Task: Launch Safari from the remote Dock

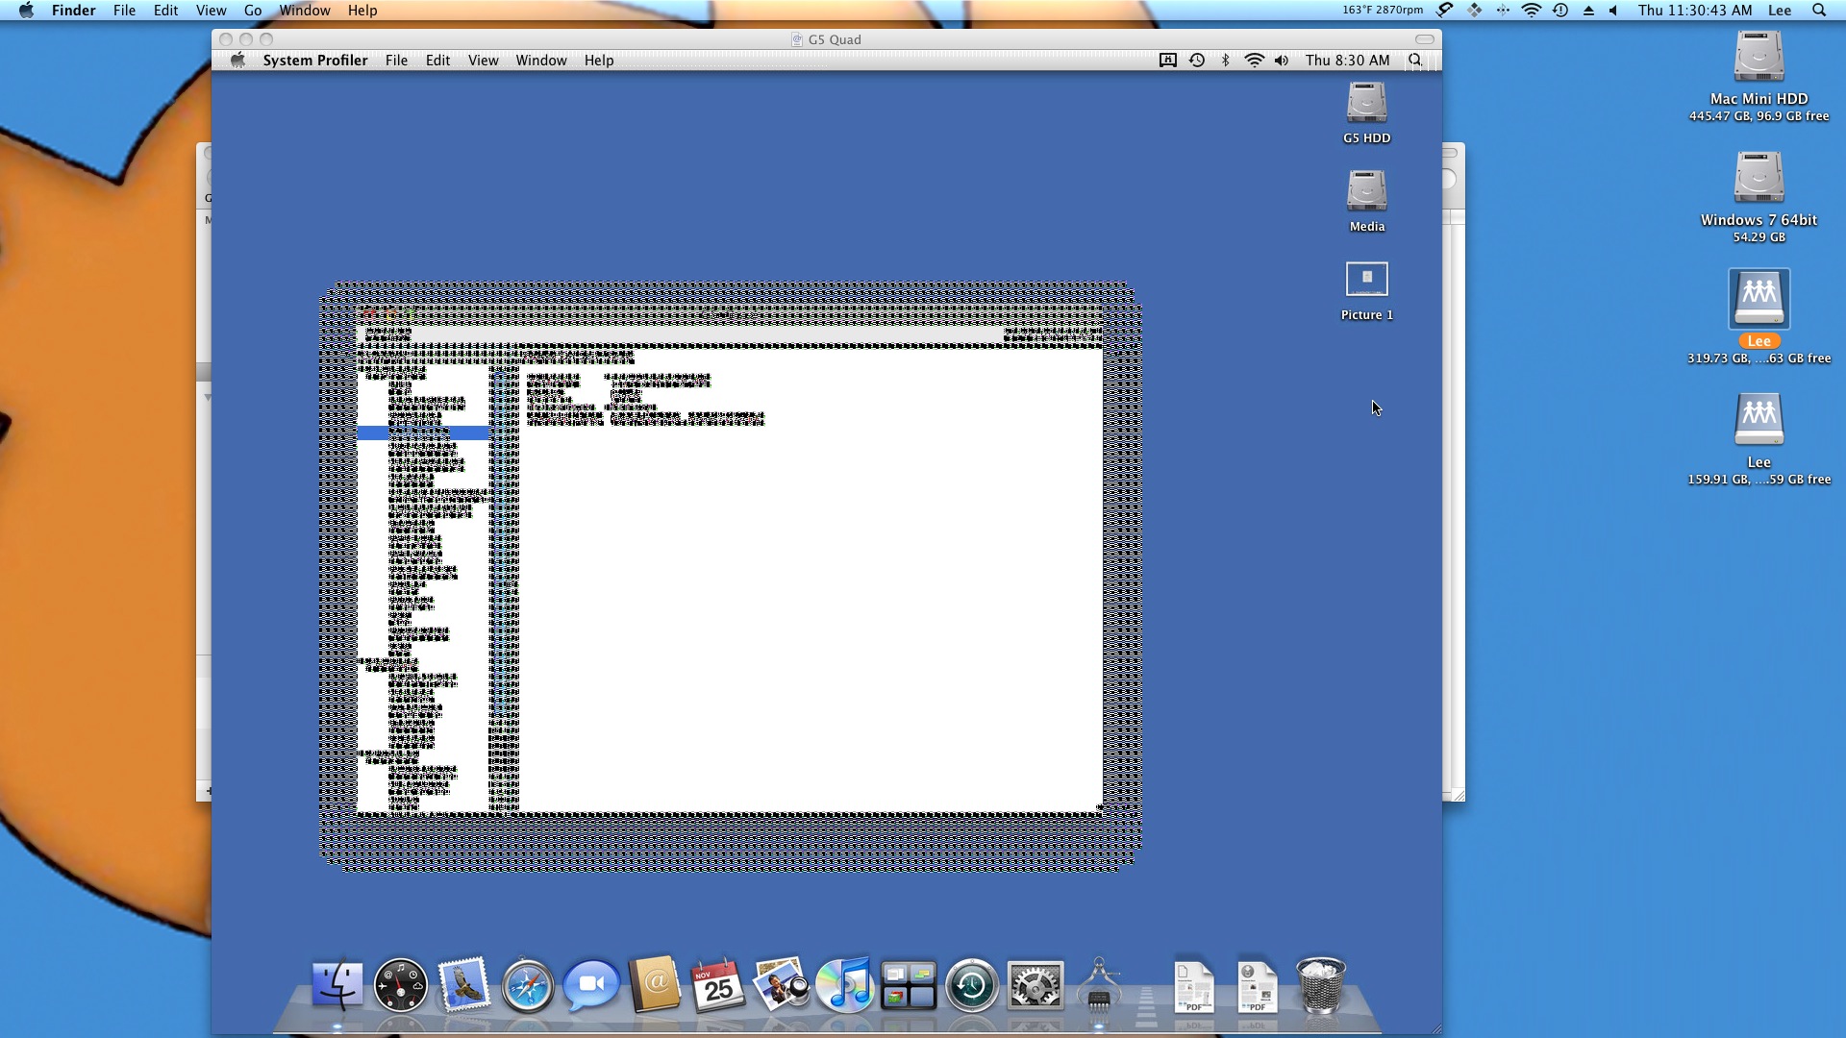Action: (528, 987)
